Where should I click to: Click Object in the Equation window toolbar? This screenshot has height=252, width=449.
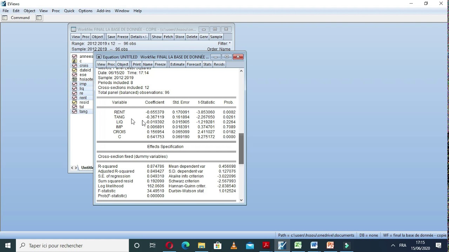tap(123, 64)
